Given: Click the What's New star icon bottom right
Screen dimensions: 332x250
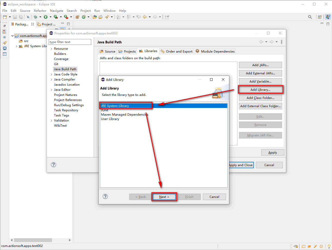Looking at the screenshot, I should click(x=321, y=246).
